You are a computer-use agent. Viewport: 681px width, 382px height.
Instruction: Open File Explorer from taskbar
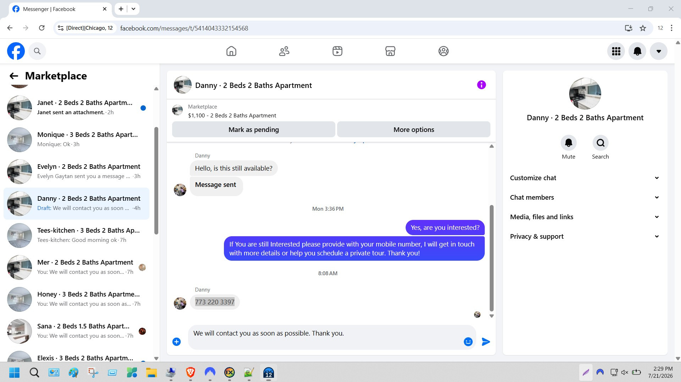(152, 372)
